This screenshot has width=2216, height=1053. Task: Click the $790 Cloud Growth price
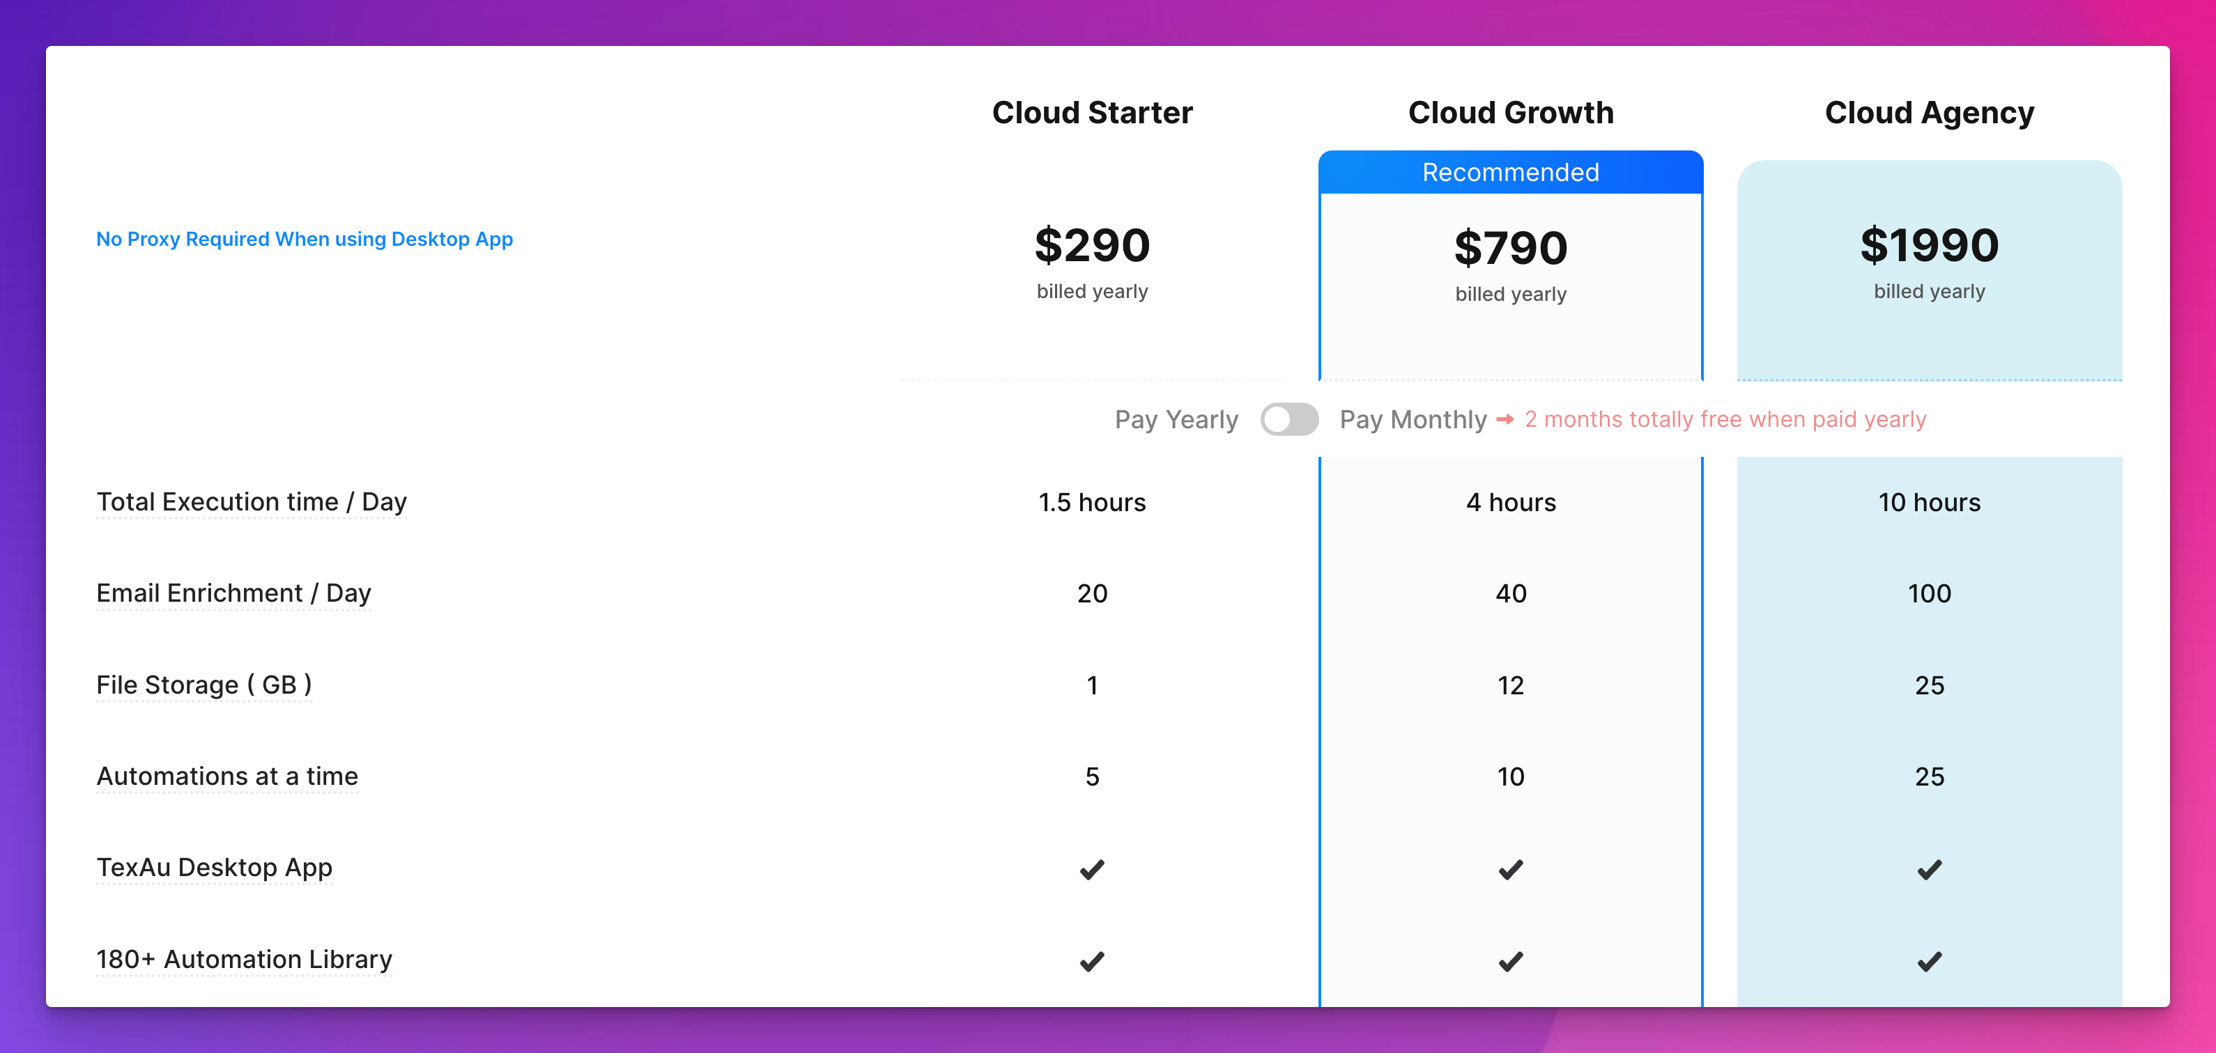pos(1511,247)
